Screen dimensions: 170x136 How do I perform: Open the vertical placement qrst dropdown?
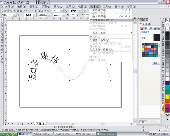point(49,15)
